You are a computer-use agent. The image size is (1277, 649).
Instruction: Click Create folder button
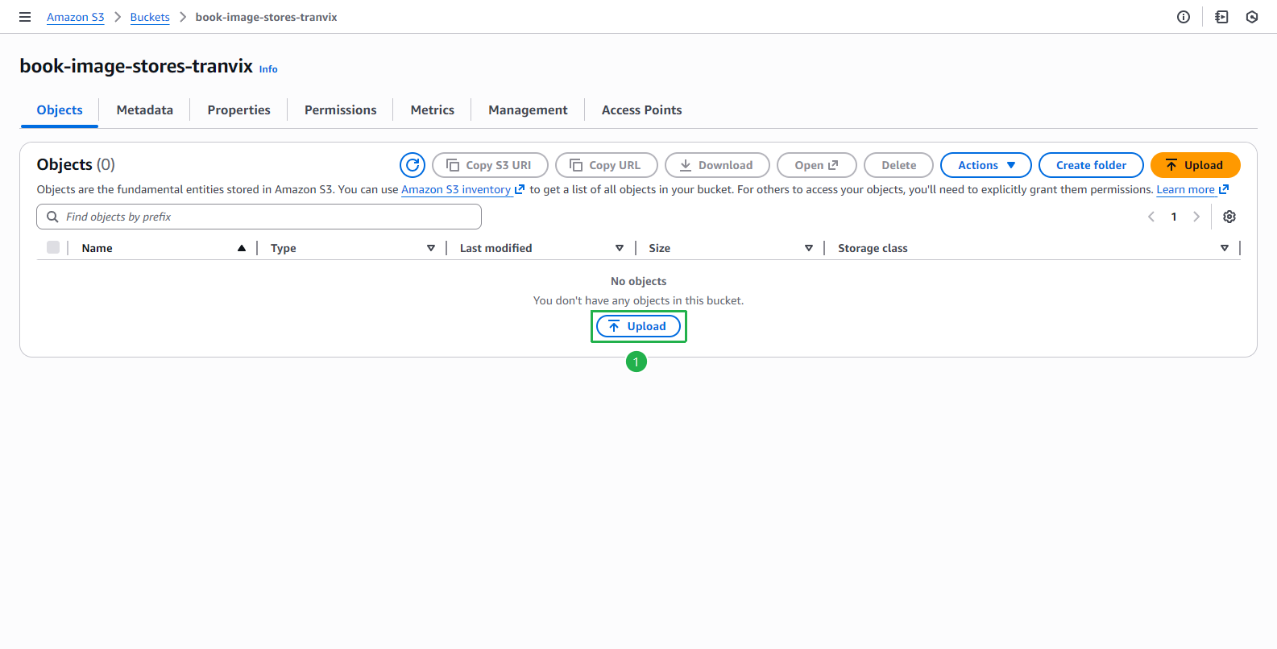(1092, 165)
